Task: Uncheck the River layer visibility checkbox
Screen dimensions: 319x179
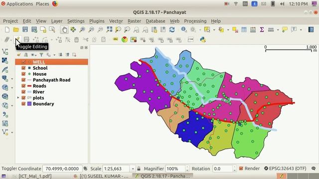Action: (x=23, y=91)
